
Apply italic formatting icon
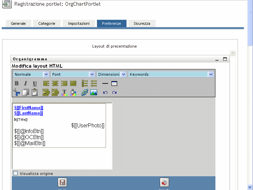click(26, 83)
